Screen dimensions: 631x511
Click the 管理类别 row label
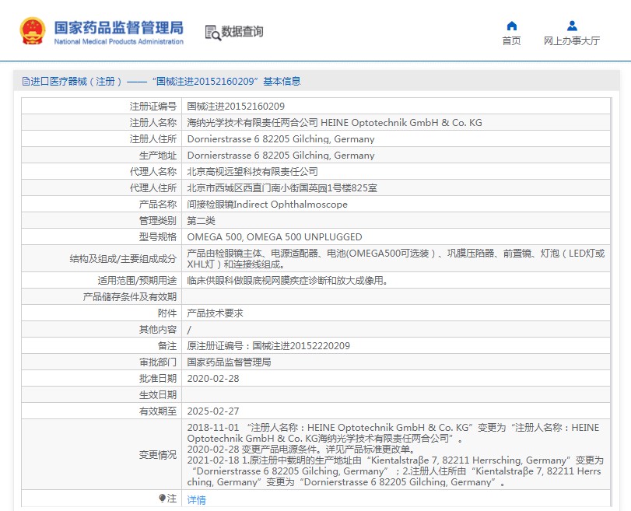point(158,220)
